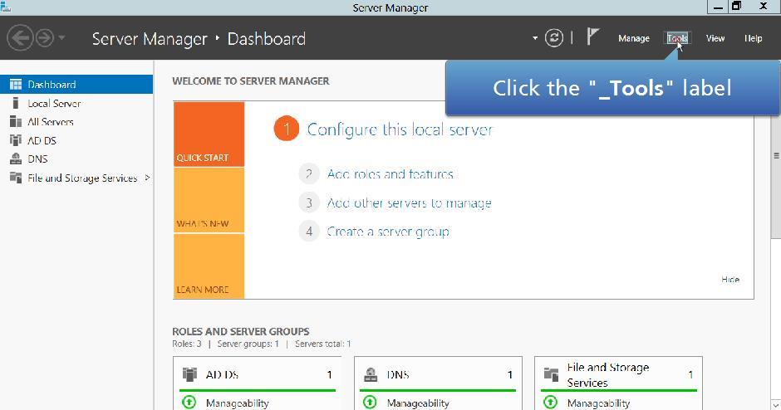Viewport: 781px width, 410px height.
Task: Click Manageability in AD DS tile
Action: (x=237, y=403)
